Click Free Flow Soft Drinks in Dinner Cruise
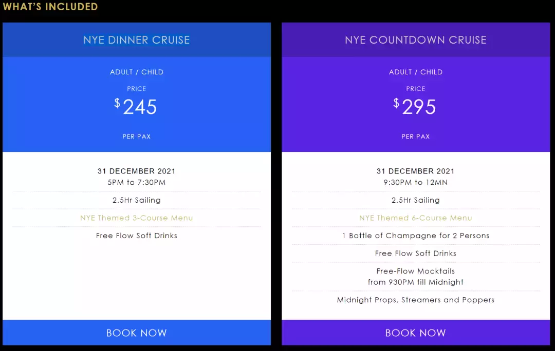555x351 pixels. [136, 236]
